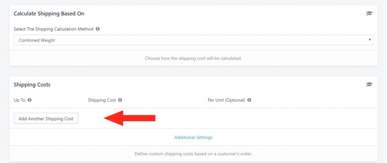Click the Shipping Costs panel heading
This screenshot has height=163, width=387.
coord(32,85)
